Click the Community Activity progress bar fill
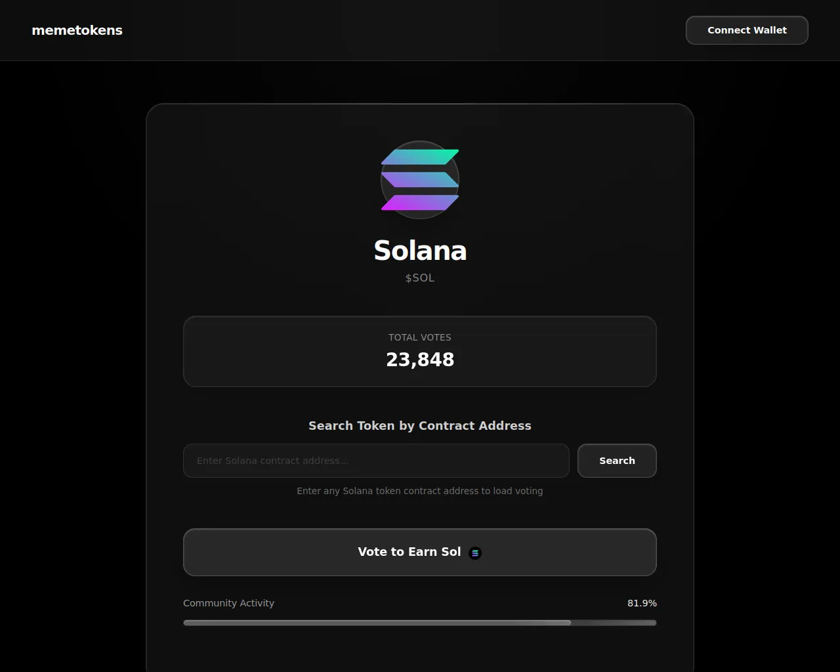This screenshot has width=840, height=672. coord(377,623)
